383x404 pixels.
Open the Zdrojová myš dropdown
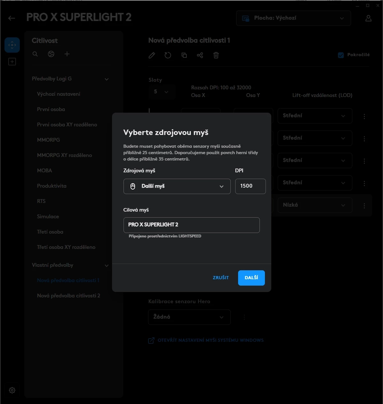point(177,186)
